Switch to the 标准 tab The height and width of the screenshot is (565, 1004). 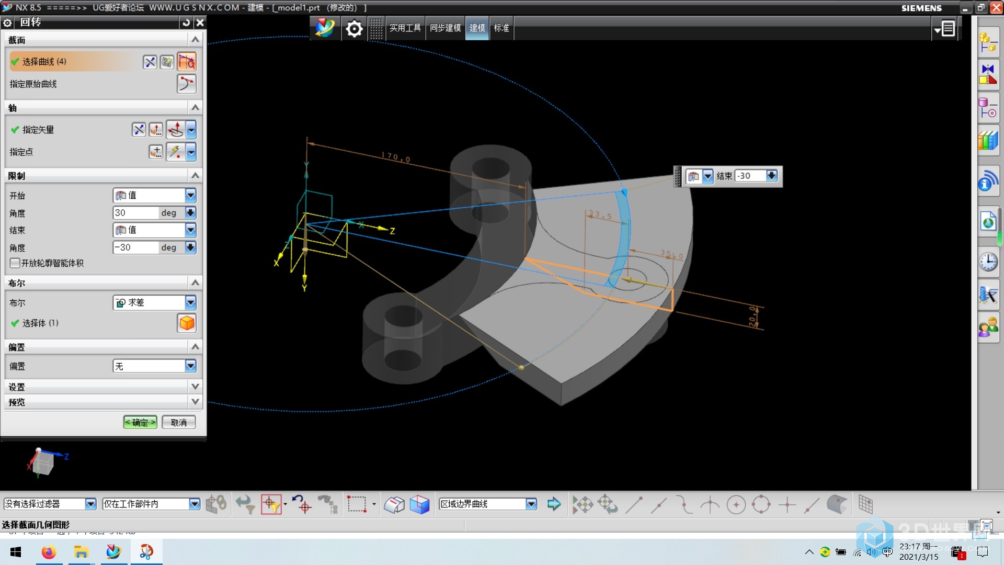pos(501,28)
